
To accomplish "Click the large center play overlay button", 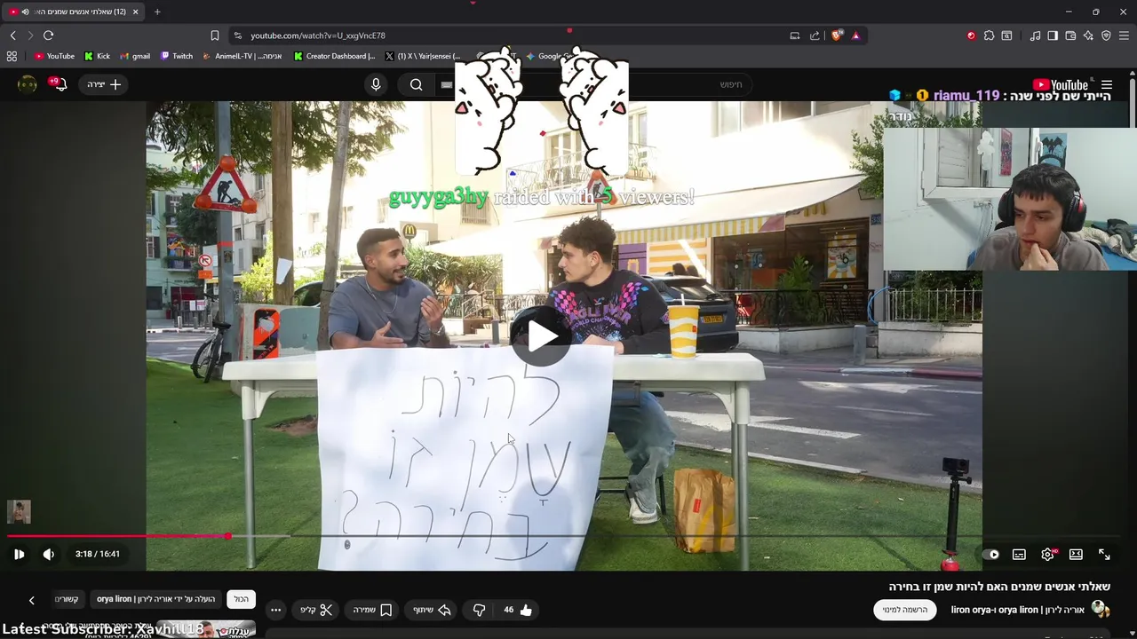I will pyautogui.click(x=541, y=336).
